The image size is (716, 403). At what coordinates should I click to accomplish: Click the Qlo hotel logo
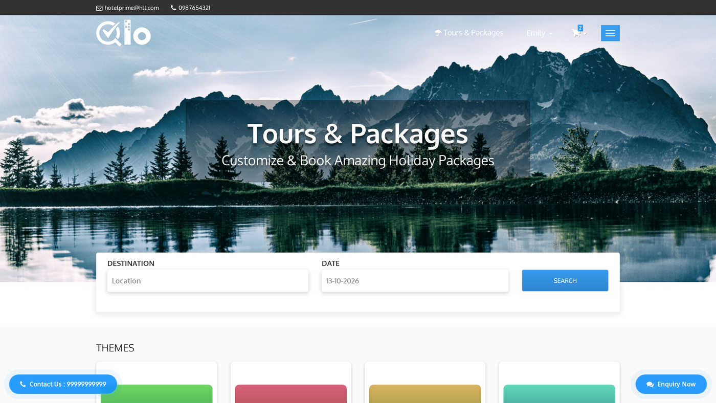123,33
